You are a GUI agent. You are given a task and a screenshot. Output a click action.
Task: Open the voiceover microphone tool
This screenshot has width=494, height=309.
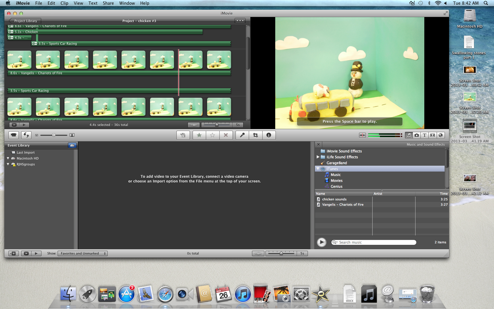click(x=242, y=135)
